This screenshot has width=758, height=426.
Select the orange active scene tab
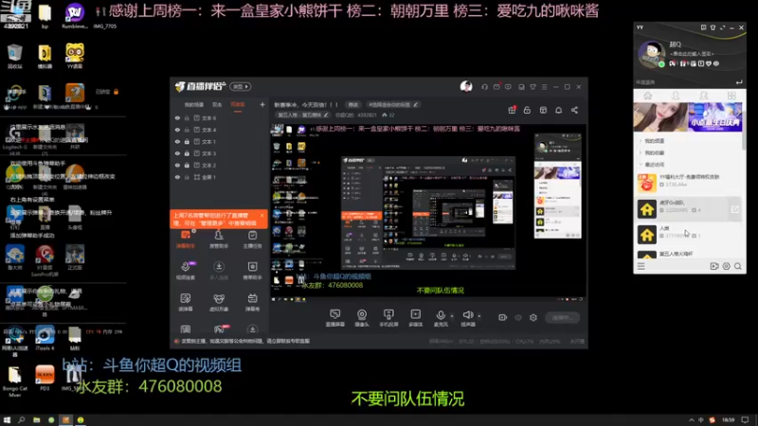(238, 104)
